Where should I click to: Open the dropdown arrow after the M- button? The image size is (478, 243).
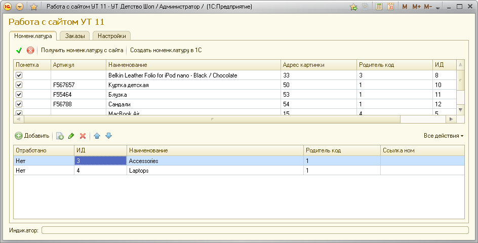coord(438,8)
